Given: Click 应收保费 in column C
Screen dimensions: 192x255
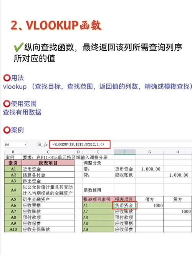Looking at the screenshot, I should [x=48, y=223].
